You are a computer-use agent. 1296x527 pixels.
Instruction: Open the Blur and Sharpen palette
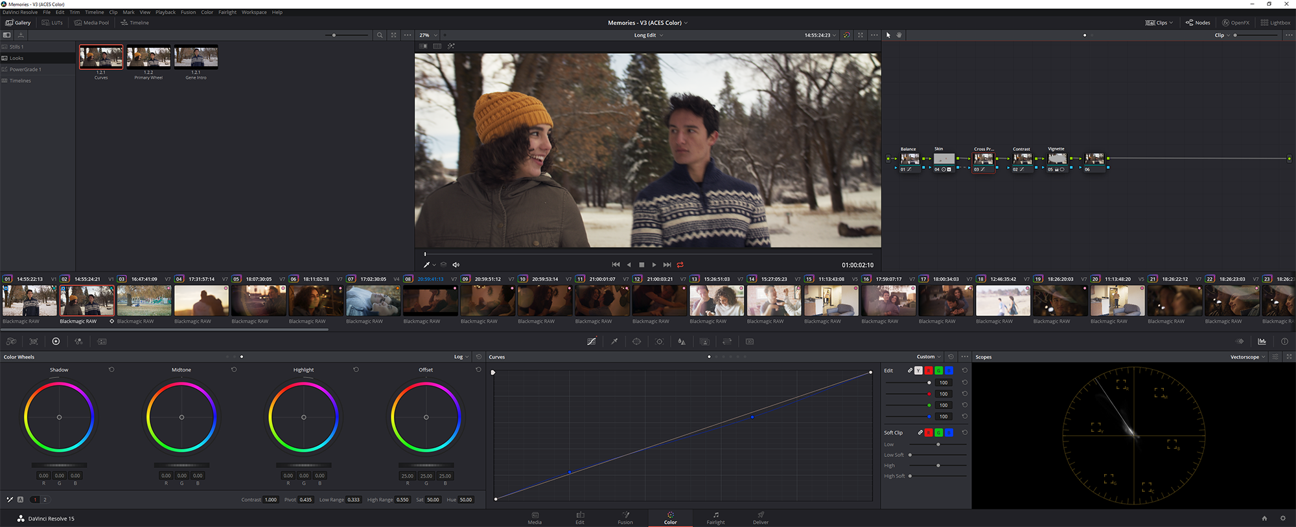point(682,341)
